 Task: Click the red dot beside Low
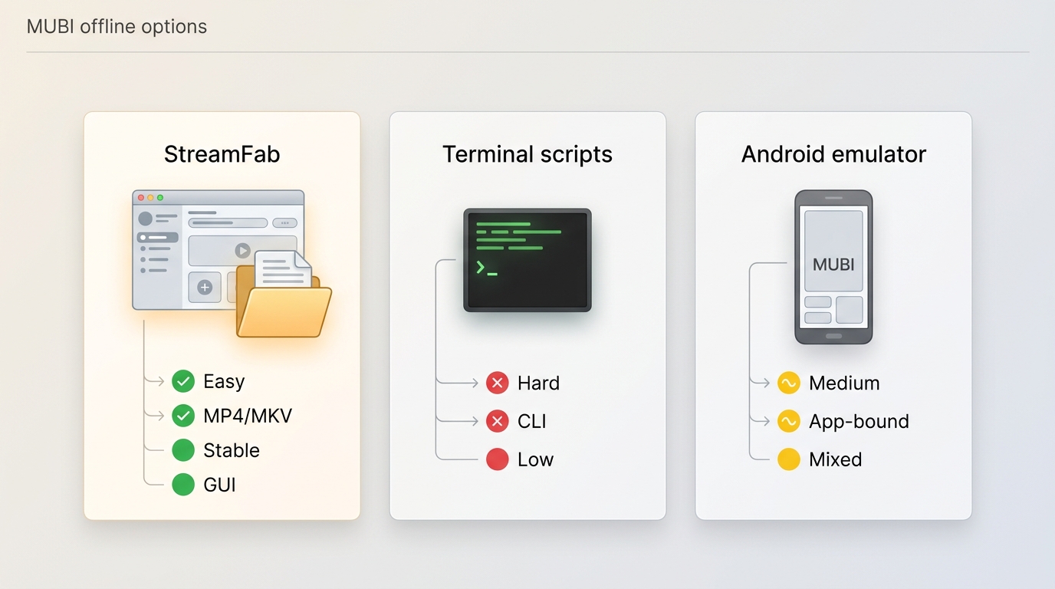498,459
